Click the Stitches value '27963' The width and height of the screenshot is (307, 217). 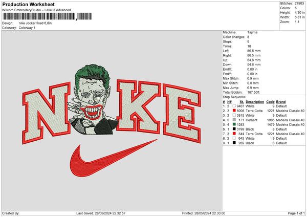[x=299, y=4]
